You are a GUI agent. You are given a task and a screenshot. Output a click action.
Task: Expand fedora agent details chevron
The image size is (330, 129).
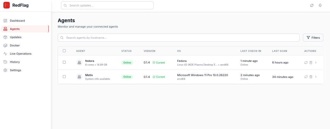[x=316, y=63]
